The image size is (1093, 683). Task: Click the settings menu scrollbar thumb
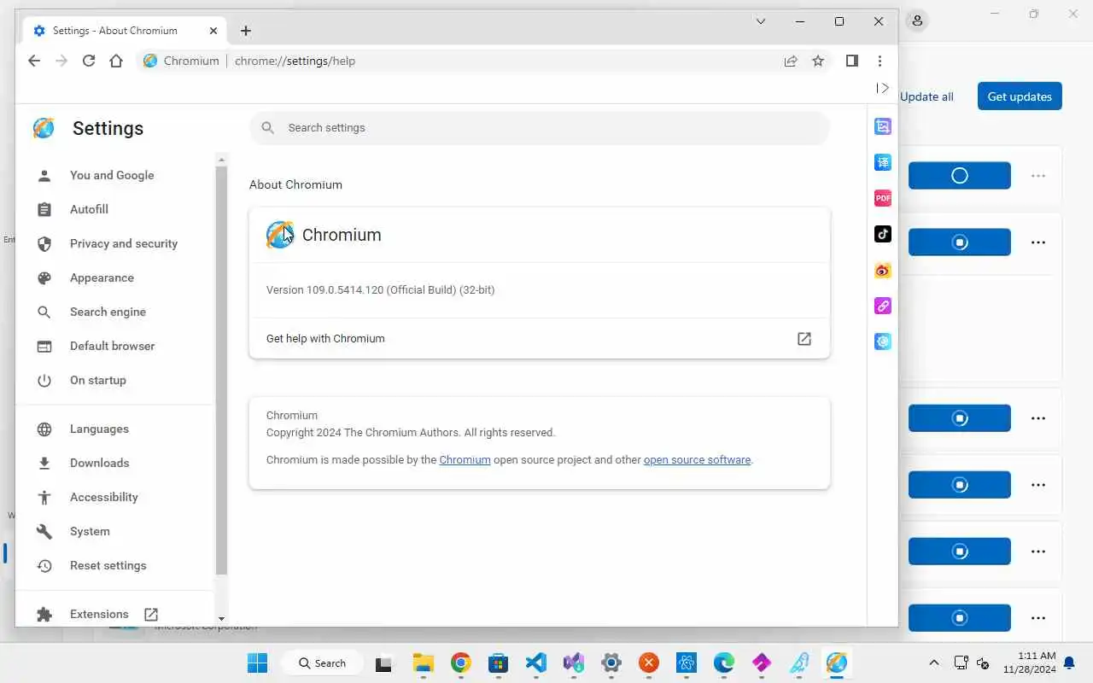(x=222, y=370)
